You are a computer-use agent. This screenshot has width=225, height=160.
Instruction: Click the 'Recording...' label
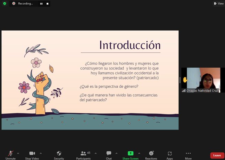click(25, 3)
